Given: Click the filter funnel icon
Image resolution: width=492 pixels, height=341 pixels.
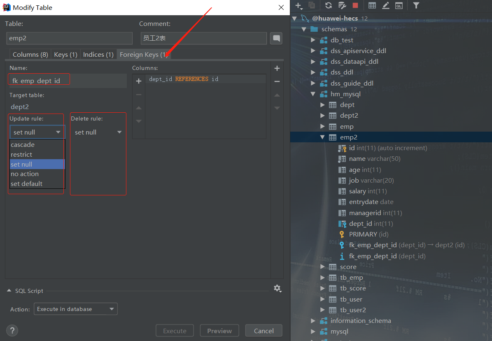Looking at the screenshot, I should pyautogui.click(x=416, y=5).
